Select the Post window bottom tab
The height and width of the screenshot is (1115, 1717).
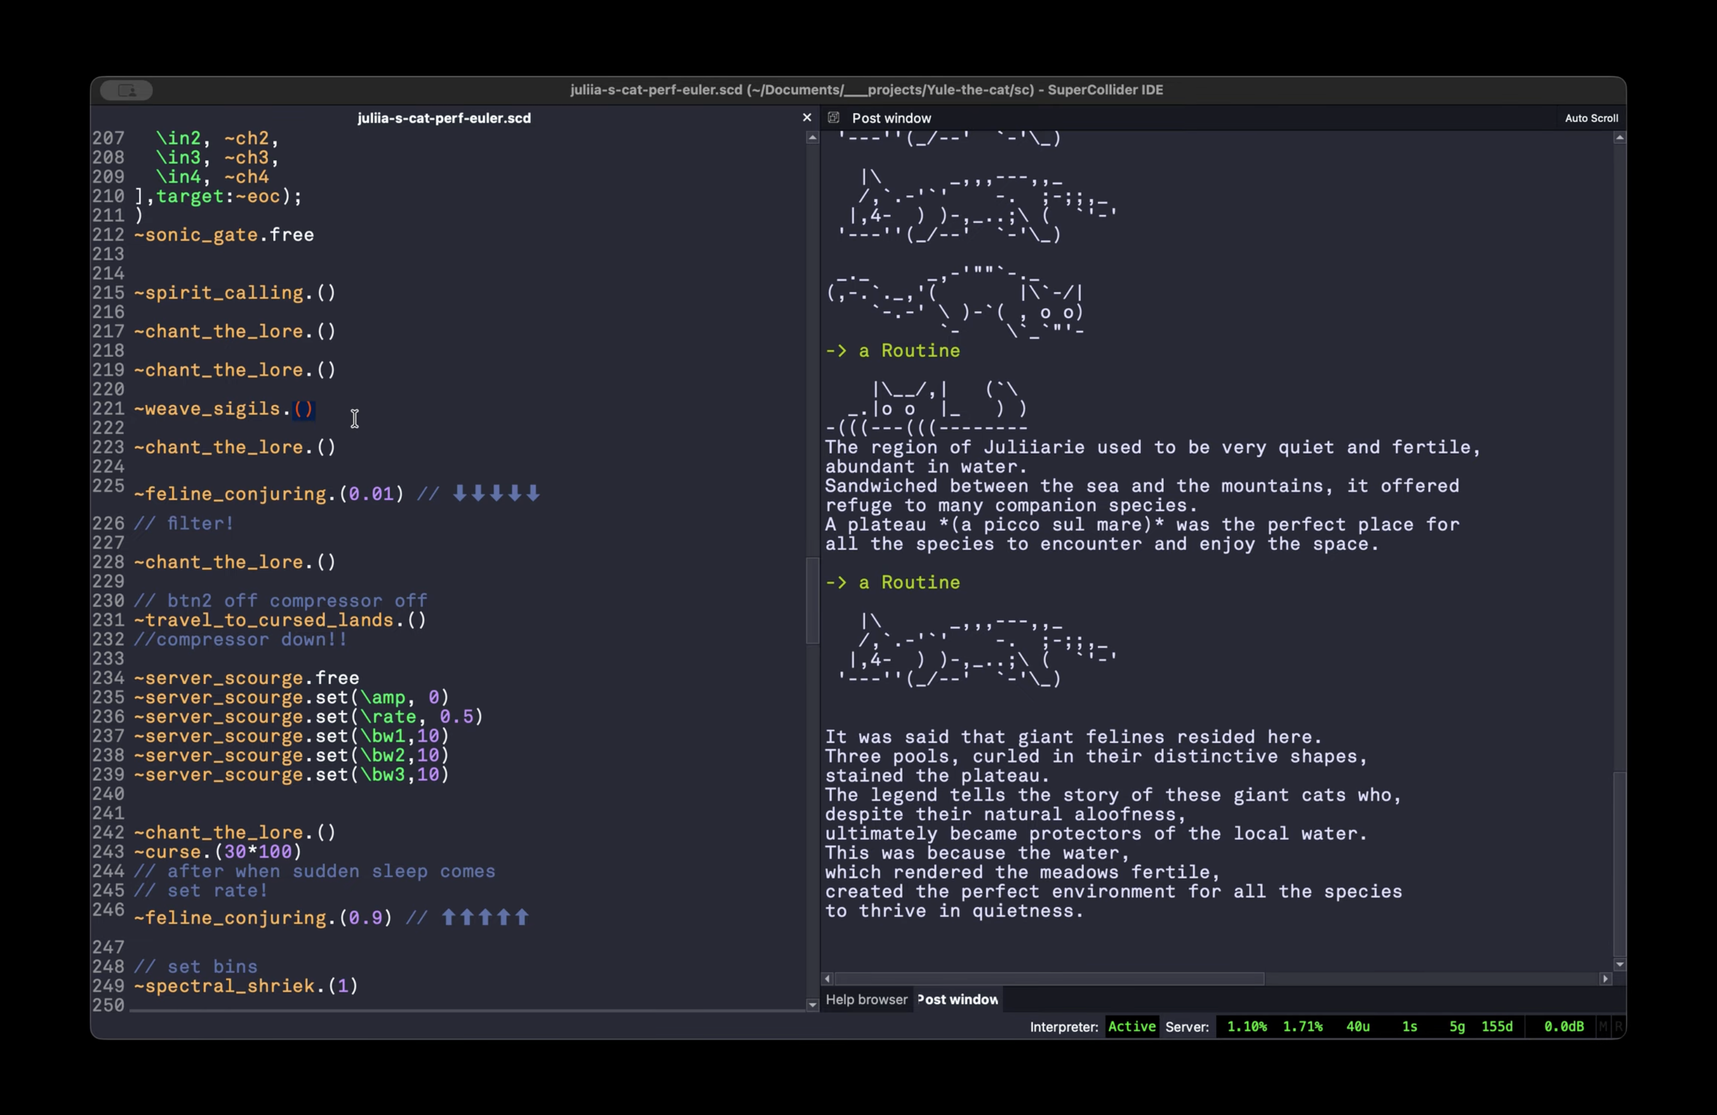(x=957, y=1000)
